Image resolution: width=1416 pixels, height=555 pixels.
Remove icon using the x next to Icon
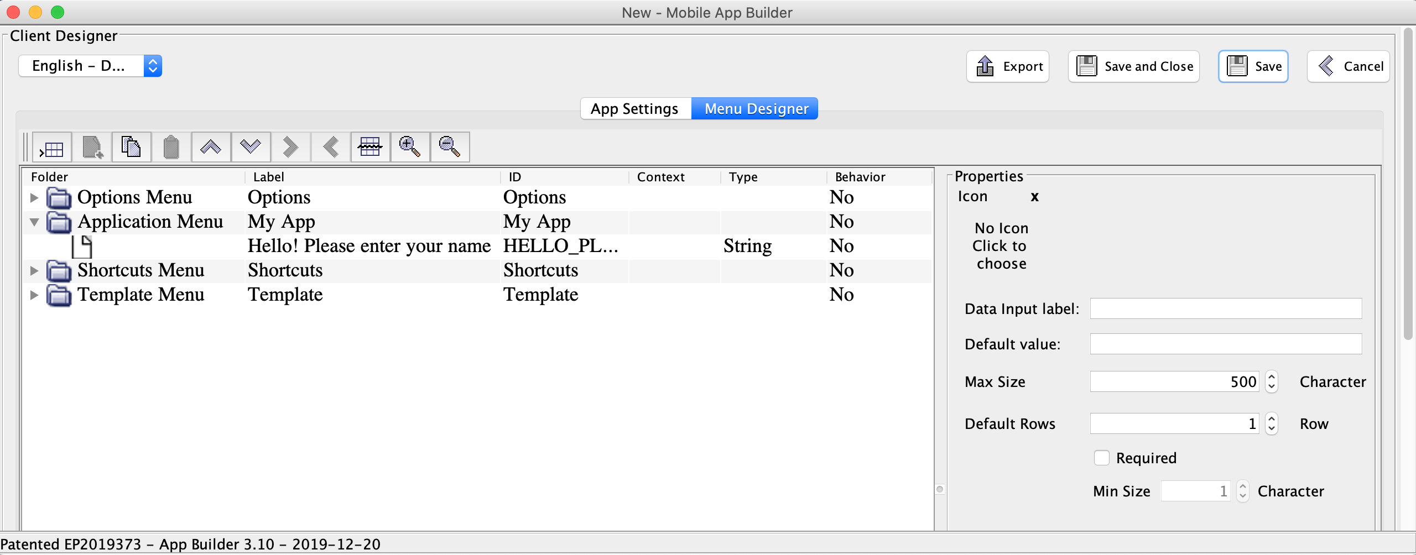click(x=1034, y=197)
